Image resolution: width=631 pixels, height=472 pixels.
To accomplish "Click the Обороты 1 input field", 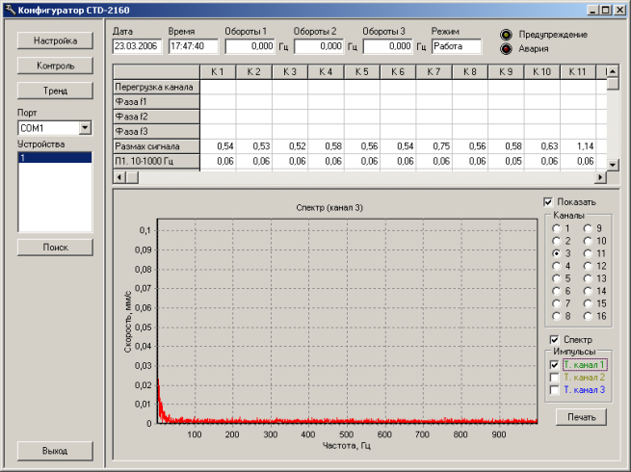I will tap(249, 45).
